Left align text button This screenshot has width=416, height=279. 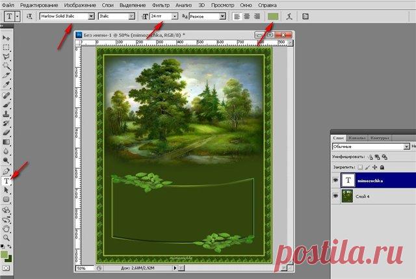click(x=237, y=16)
